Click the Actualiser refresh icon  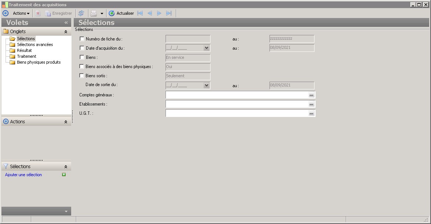(112, 13)
